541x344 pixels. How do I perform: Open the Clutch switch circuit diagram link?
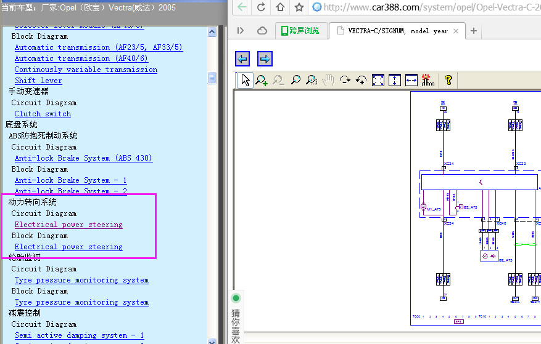[x=43, y=114]
